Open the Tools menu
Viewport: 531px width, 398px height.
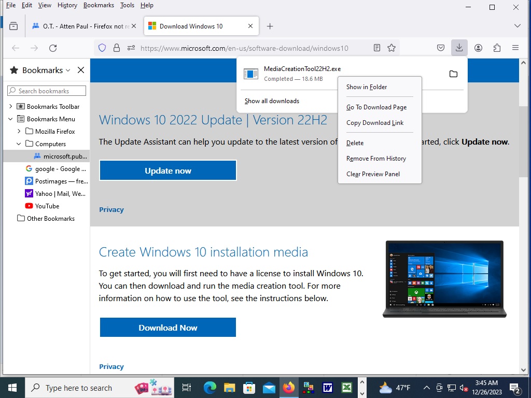click(x=127, y=5)
